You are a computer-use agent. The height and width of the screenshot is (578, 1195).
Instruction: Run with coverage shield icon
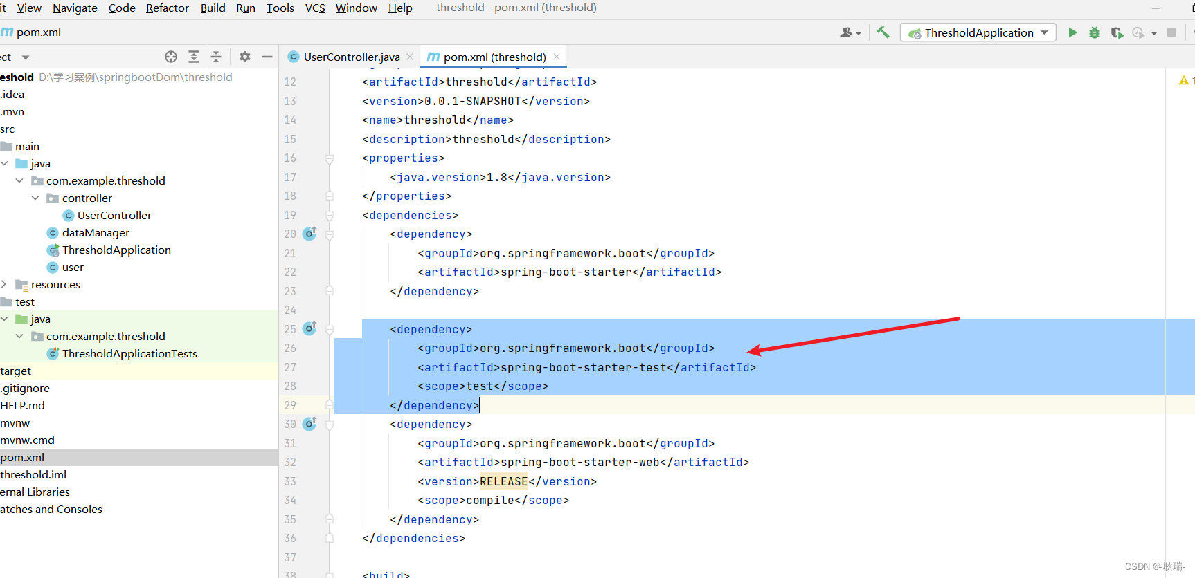click(x=1117, y=32)
